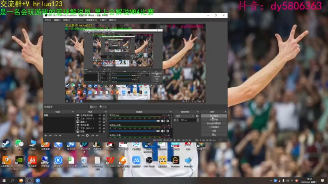Screen dimensions: 328x184
Task: Remove selected source with minus button
Action: [x=83, y=136]
